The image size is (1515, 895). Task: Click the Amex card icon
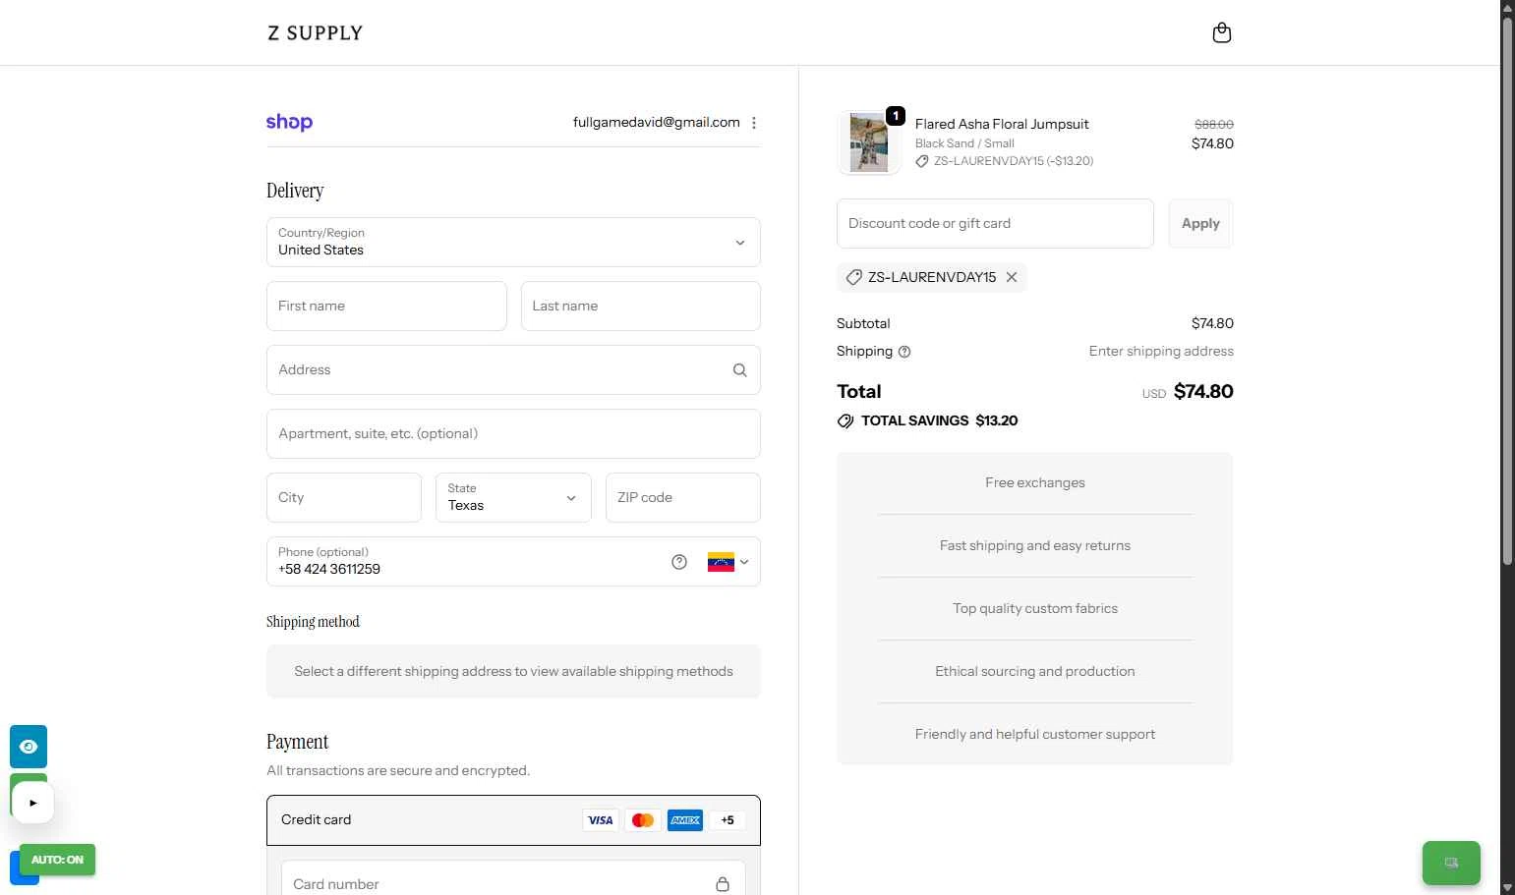click(685, 820)
